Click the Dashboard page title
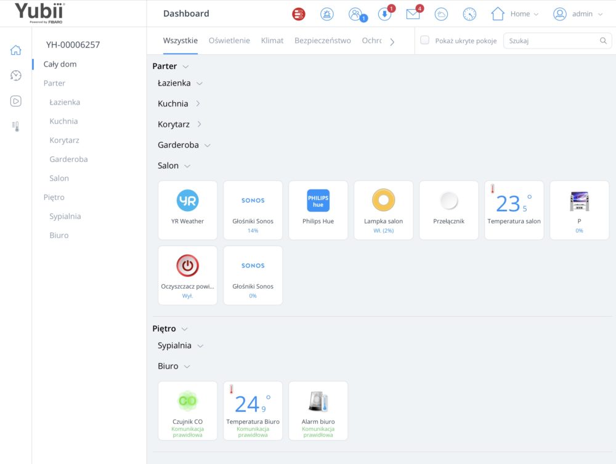 point(186,14)
